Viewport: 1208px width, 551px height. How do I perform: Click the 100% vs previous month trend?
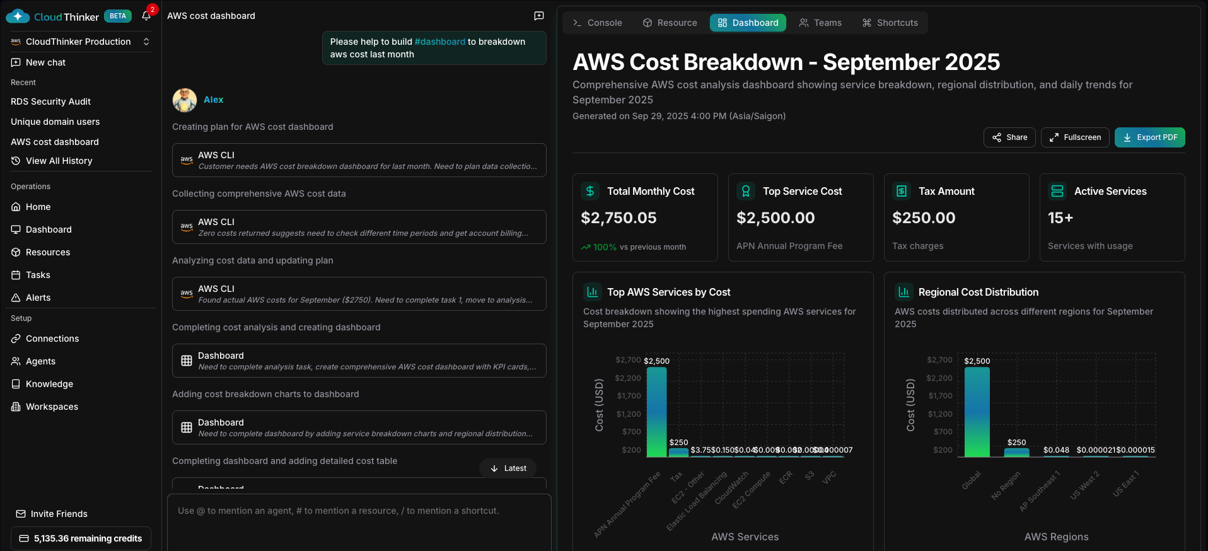[634, 247]
